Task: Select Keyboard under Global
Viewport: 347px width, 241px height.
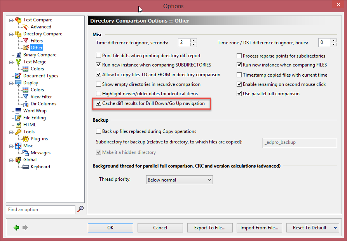Action: [x=40, y=167]
